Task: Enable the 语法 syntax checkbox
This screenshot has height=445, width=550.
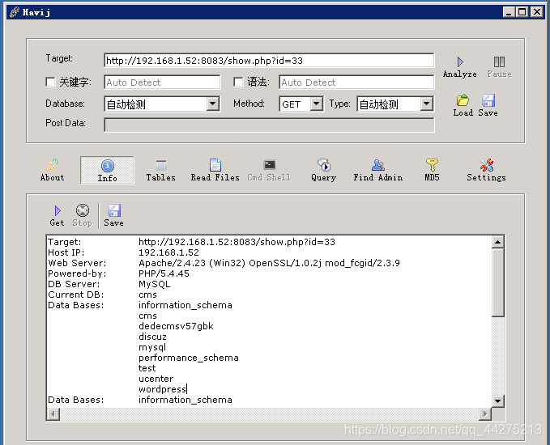Action: click(238, 82)
